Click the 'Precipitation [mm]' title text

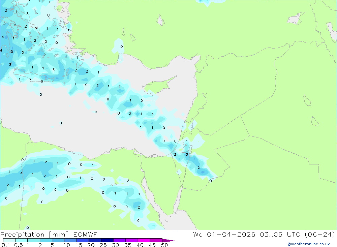pos(35,235)
